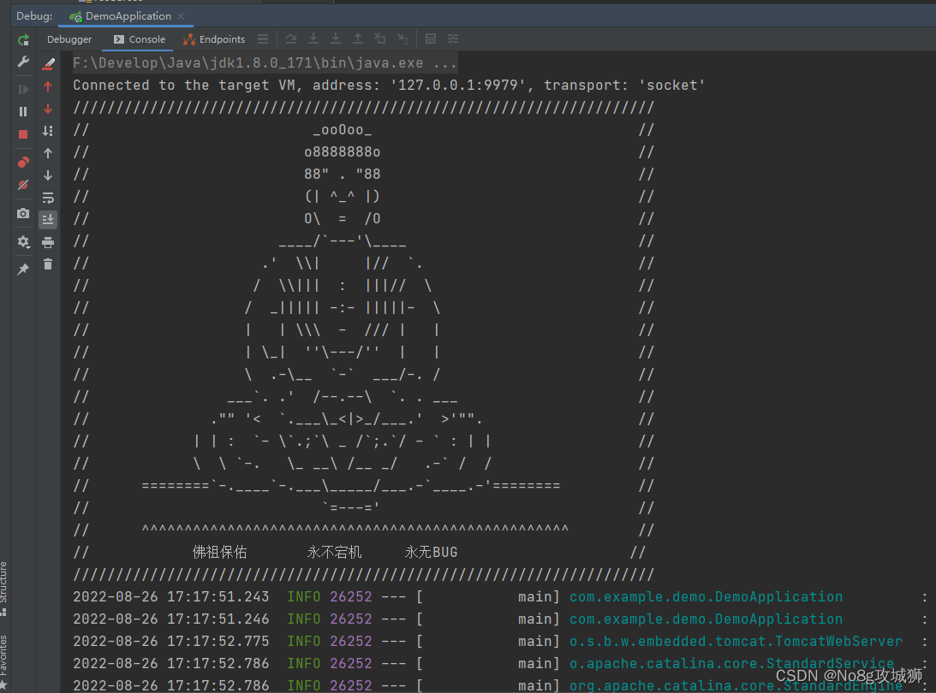Toggle Pin Tab pushpin icon

pyautogui.click(x=23, y=269)
